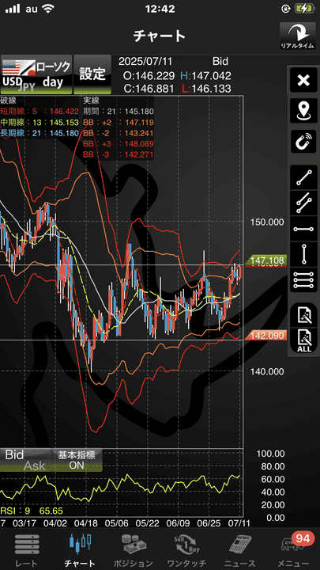Select the vertical line tool

pyautogui.click(x=303, y=254)
